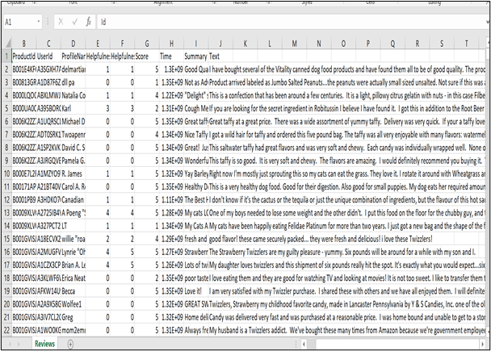491x351 pixels.
Task: Click the text cell about Jumbo Salted Peanuts
Action: point(347,82)
